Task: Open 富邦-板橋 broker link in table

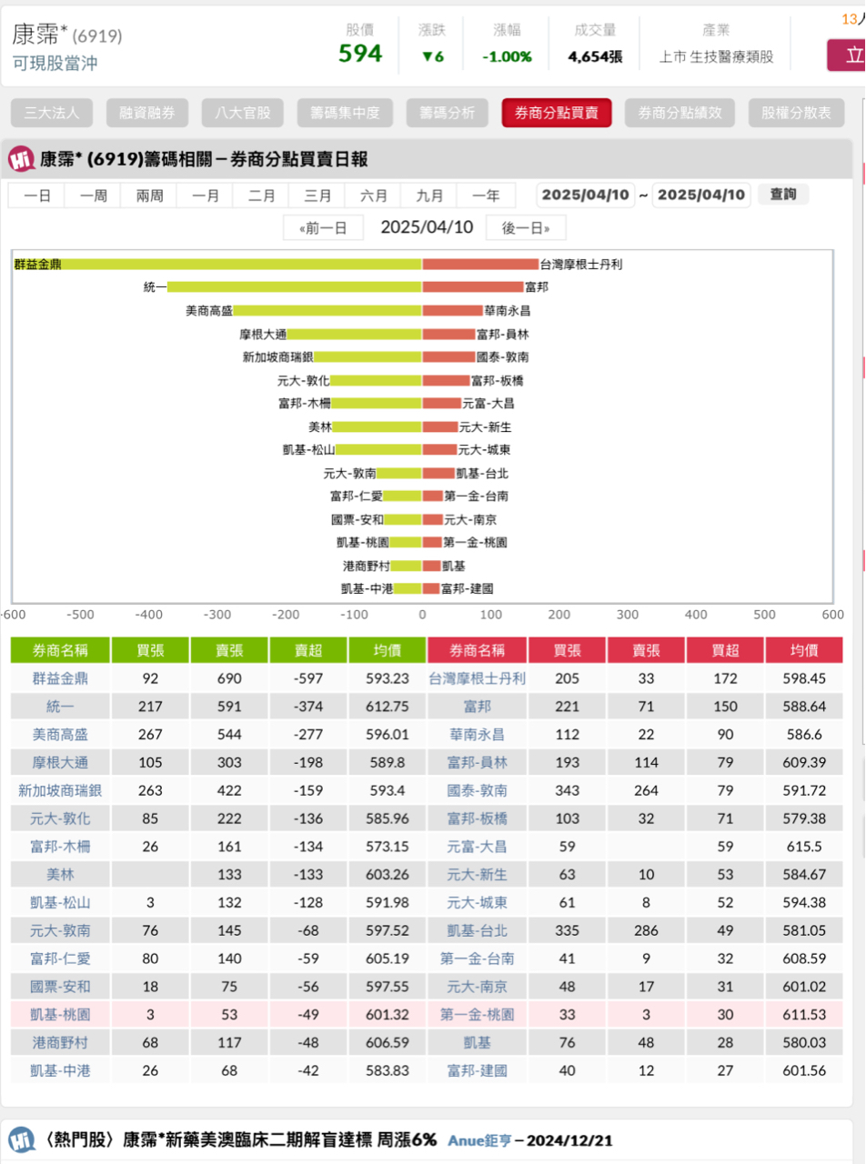Action: (x=477, y=819)
